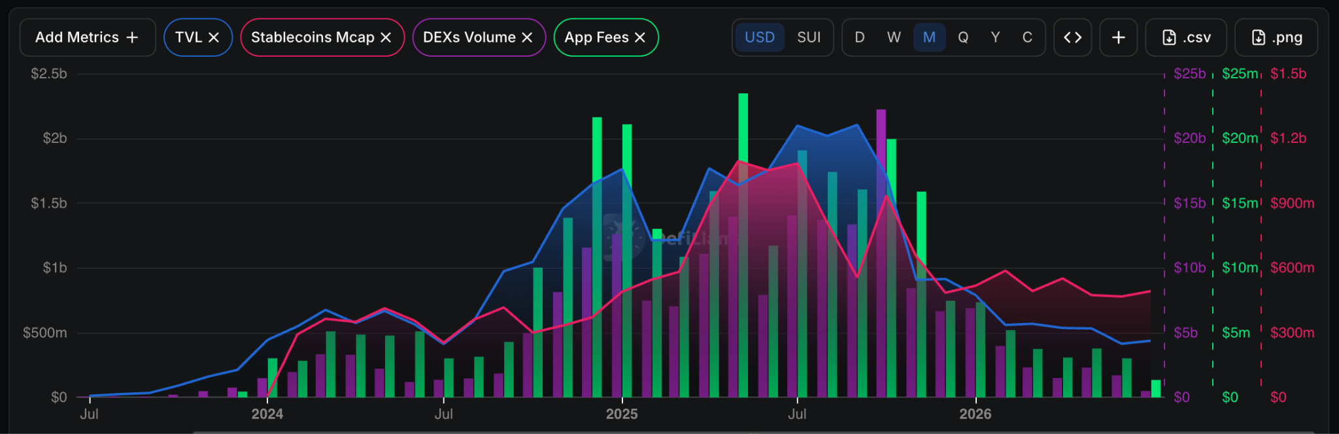The width and height of the screenshot is (1339, 434).
Task: Remove the DEXs Volume metric with its X
Action: tap(527, 38)
